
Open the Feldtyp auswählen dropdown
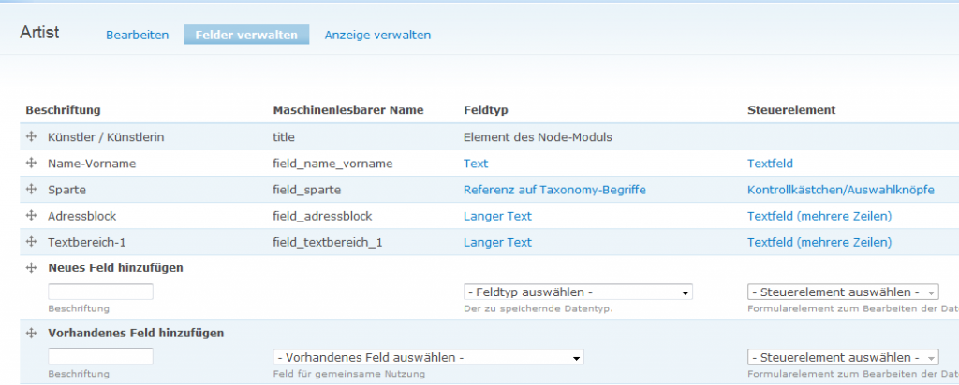(x=577, y=292)
